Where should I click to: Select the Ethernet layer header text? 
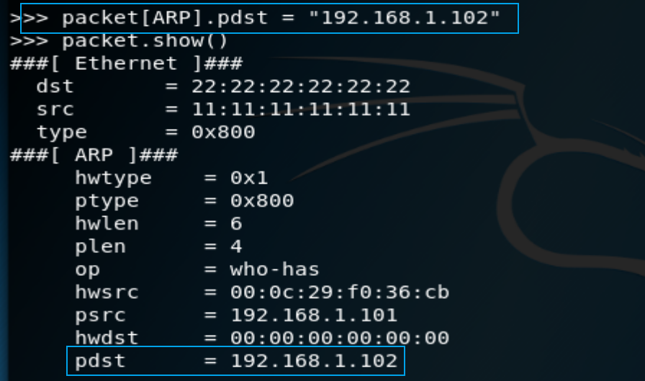126,64
